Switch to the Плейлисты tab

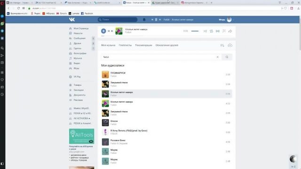125,45
